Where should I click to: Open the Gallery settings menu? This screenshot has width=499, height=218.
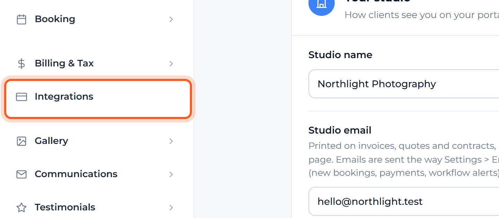coord(96,141)
